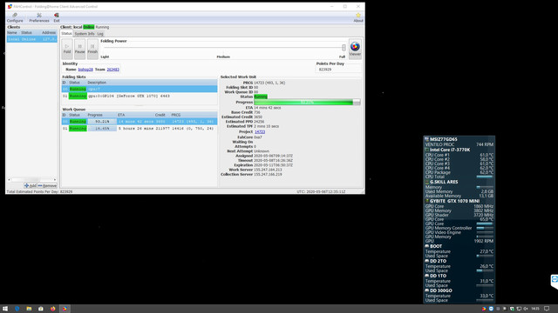Click the TeamViewer side panel icon
The width and height of the screenshot is (558, 313).
click(555, 279)
